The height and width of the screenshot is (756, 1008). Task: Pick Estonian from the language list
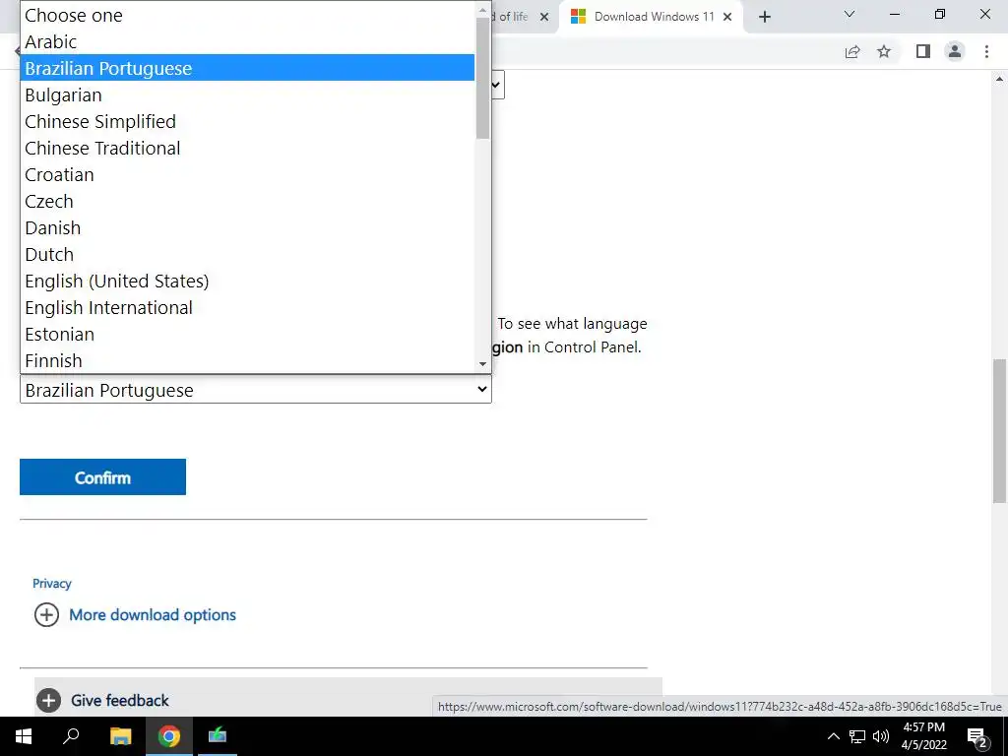pos(247,334)
